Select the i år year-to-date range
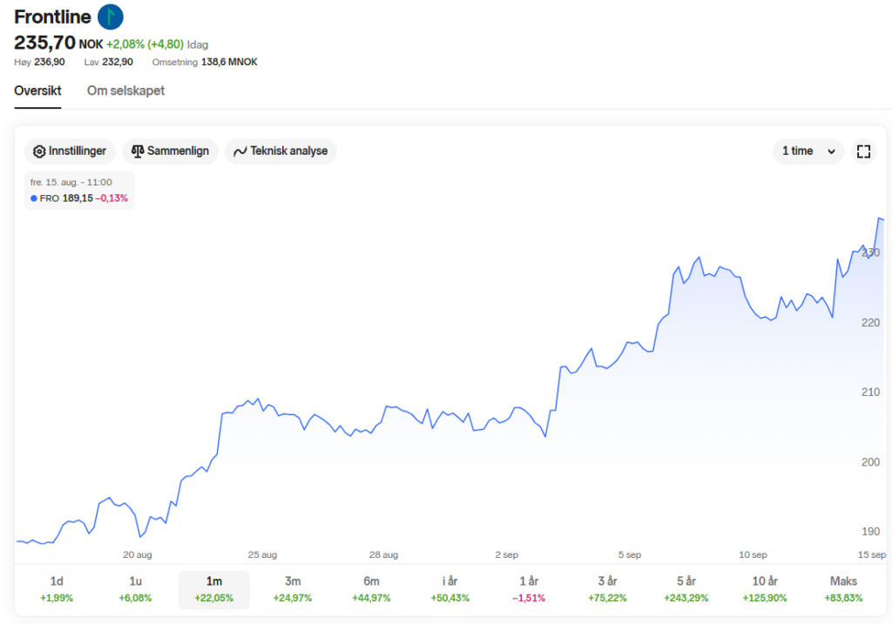 [450, 589]
